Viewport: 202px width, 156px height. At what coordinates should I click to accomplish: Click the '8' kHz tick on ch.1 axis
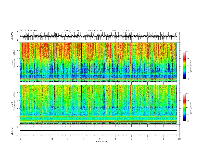18,50
